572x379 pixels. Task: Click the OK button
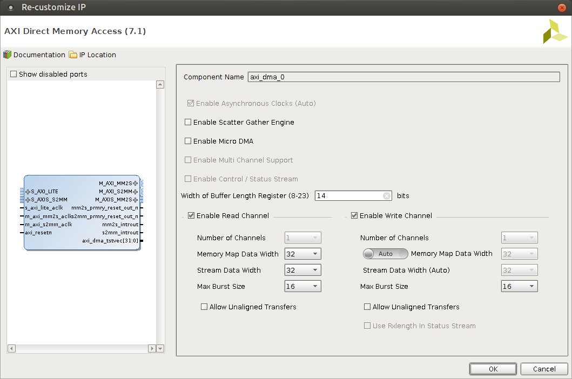click(x=493, y=369)
